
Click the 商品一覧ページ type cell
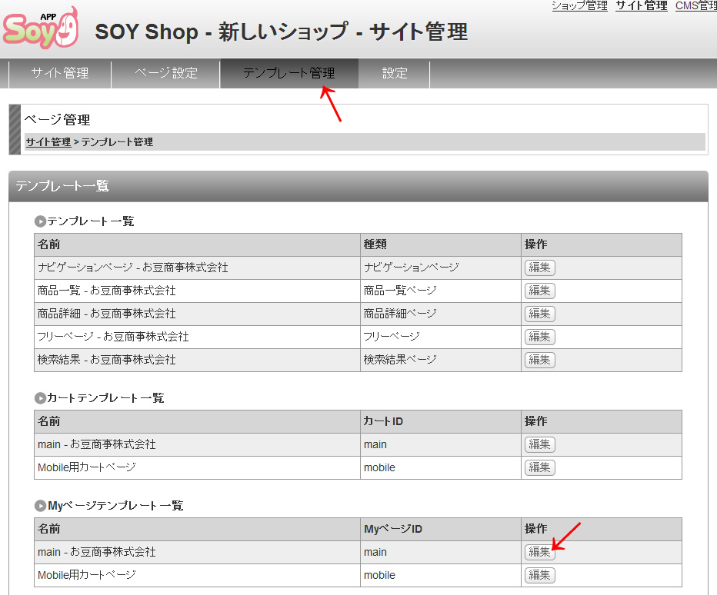click(x=441, y=291)
